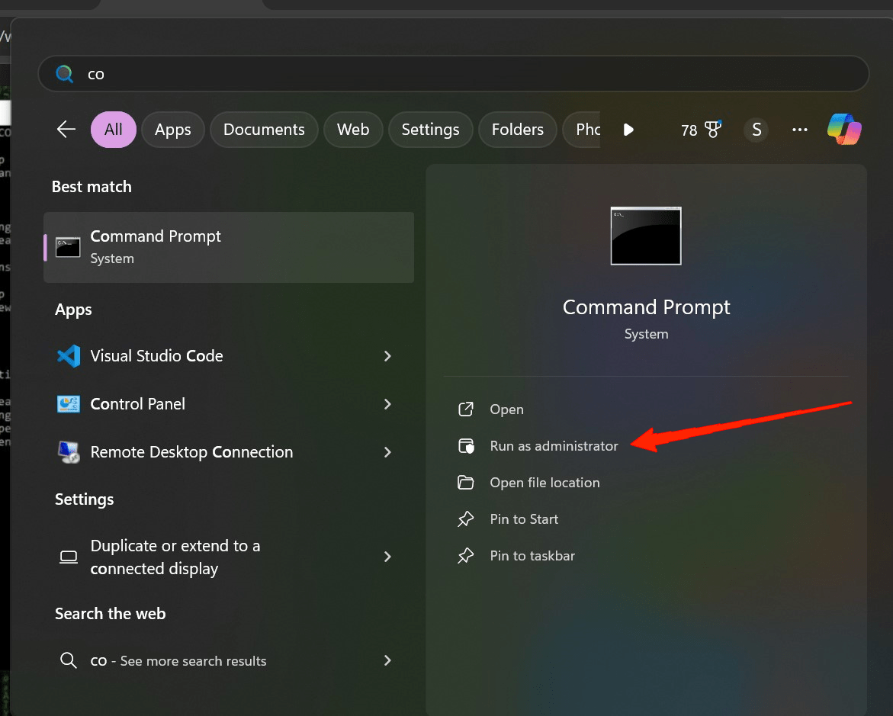893x716 pixels.
Task: Open the three-dots more options menu
Action: point(800,130)
